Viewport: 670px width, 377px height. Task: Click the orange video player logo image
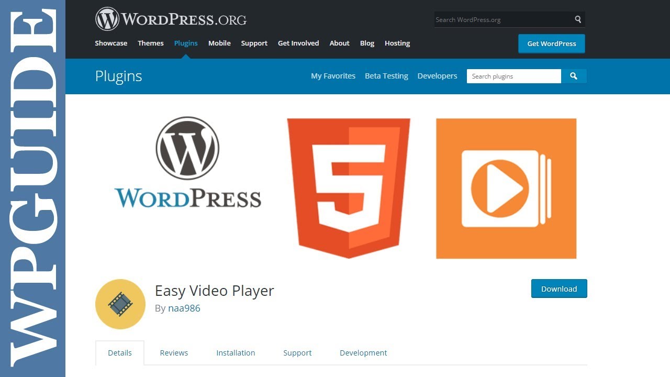tap(506, 188)
